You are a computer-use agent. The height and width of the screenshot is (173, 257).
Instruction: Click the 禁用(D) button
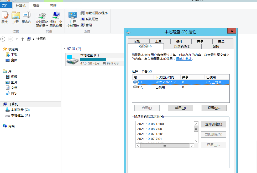click(180, 108)
